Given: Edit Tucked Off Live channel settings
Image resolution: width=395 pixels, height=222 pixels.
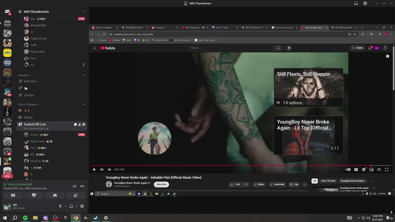Looking at the screenshot, I should [84, 125].
